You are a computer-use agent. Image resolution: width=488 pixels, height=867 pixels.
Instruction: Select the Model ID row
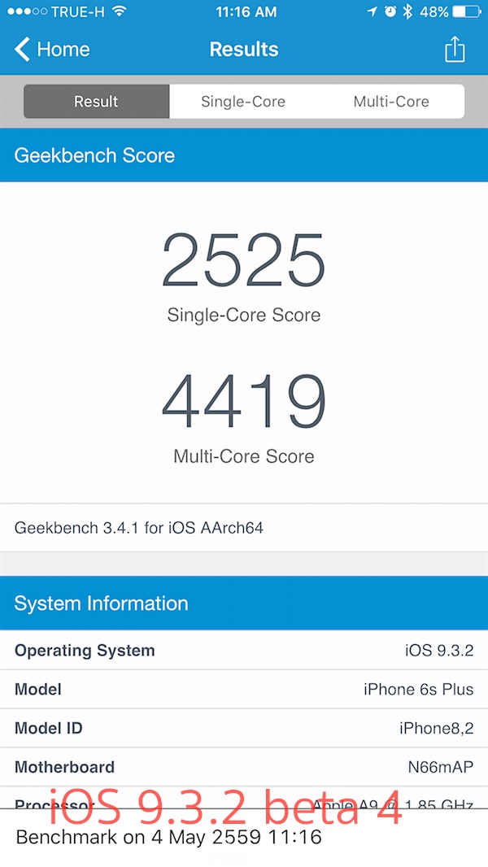244,728
